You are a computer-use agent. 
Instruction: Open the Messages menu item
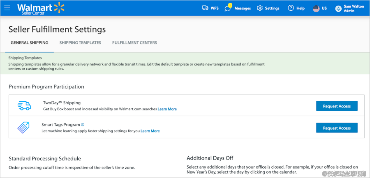point(242,8)
